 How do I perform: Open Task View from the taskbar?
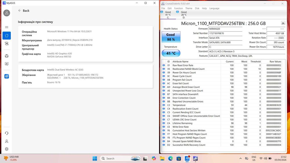pyautogui.click(x=145, y=158)
